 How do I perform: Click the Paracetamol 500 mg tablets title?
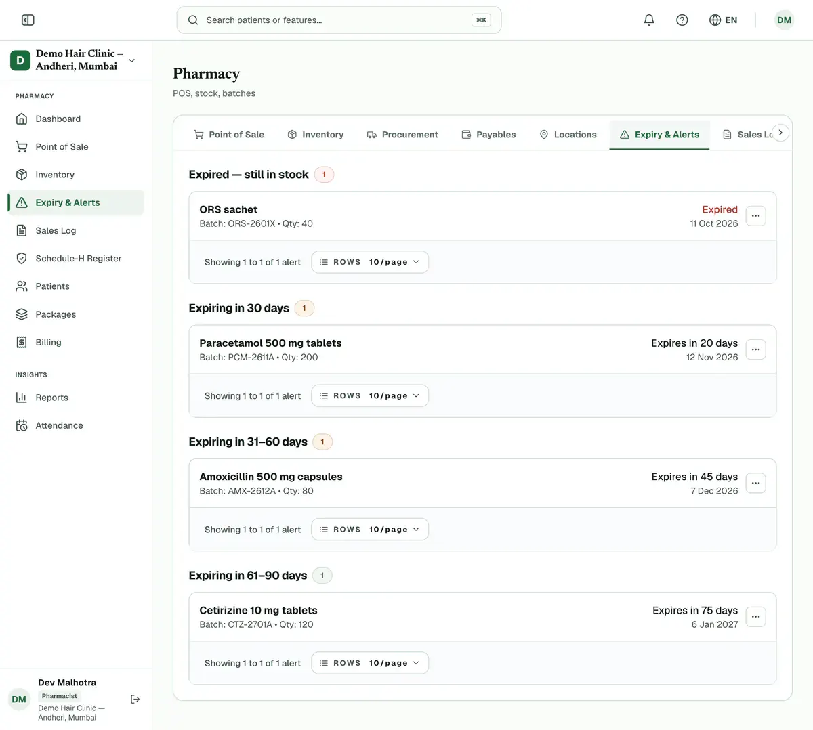pos(270,343)
